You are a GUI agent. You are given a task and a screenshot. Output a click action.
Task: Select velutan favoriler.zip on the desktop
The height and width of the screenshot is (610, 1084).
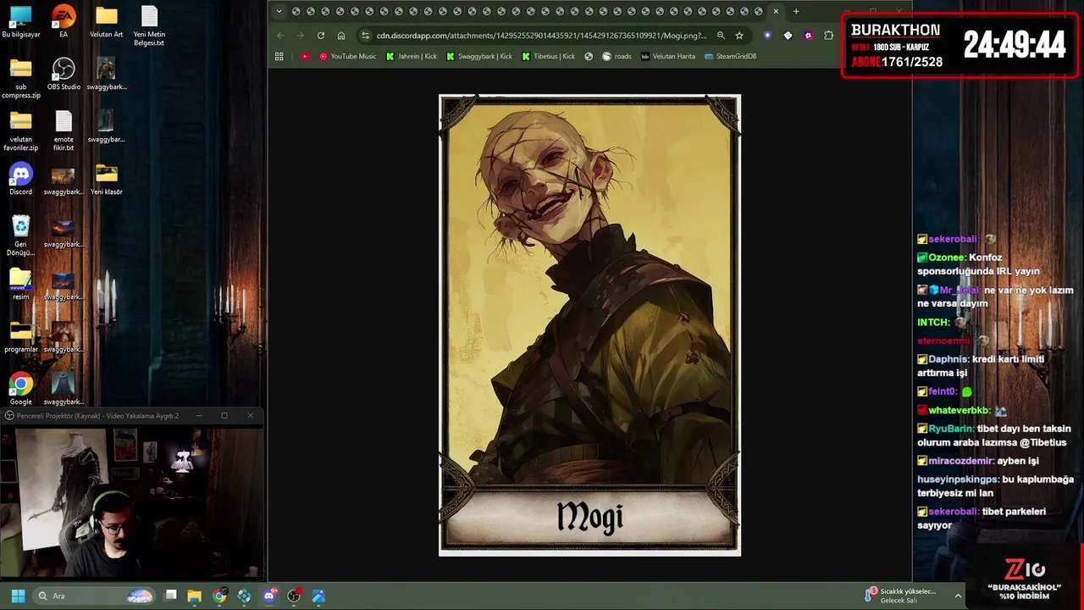21,131
